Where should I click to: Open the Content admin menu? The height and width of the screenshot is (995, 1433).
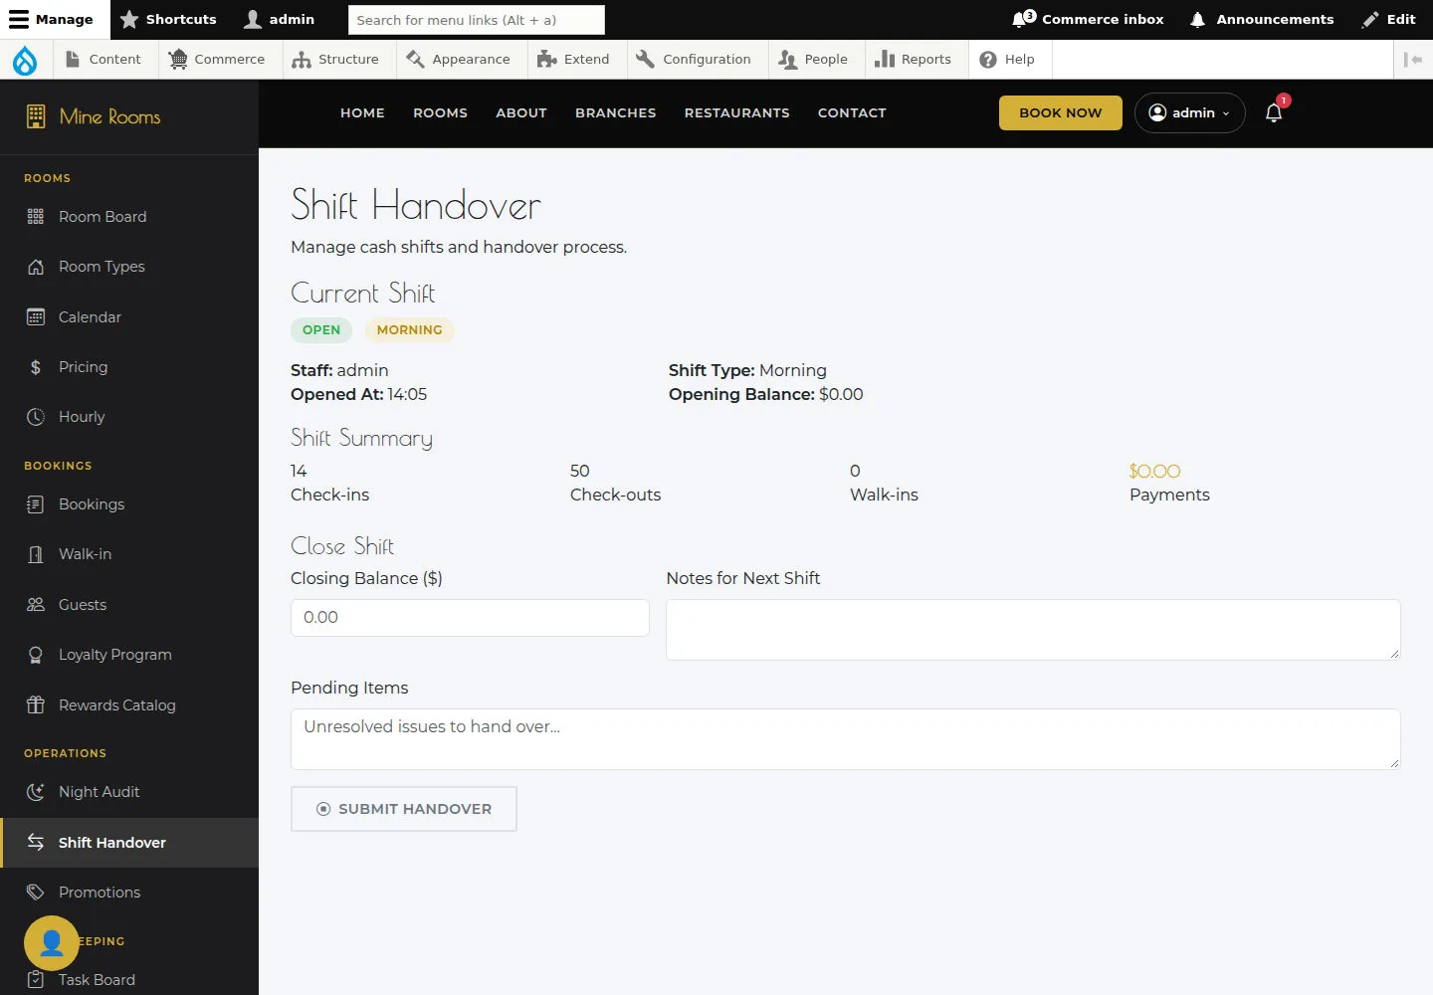[103, 60]
